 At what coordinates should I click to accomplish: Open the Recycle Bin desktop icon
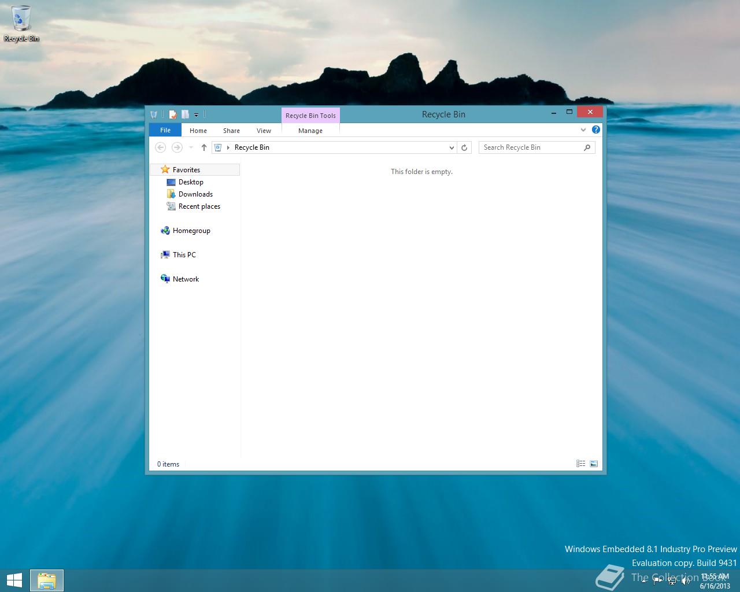(x=21, y=23)
